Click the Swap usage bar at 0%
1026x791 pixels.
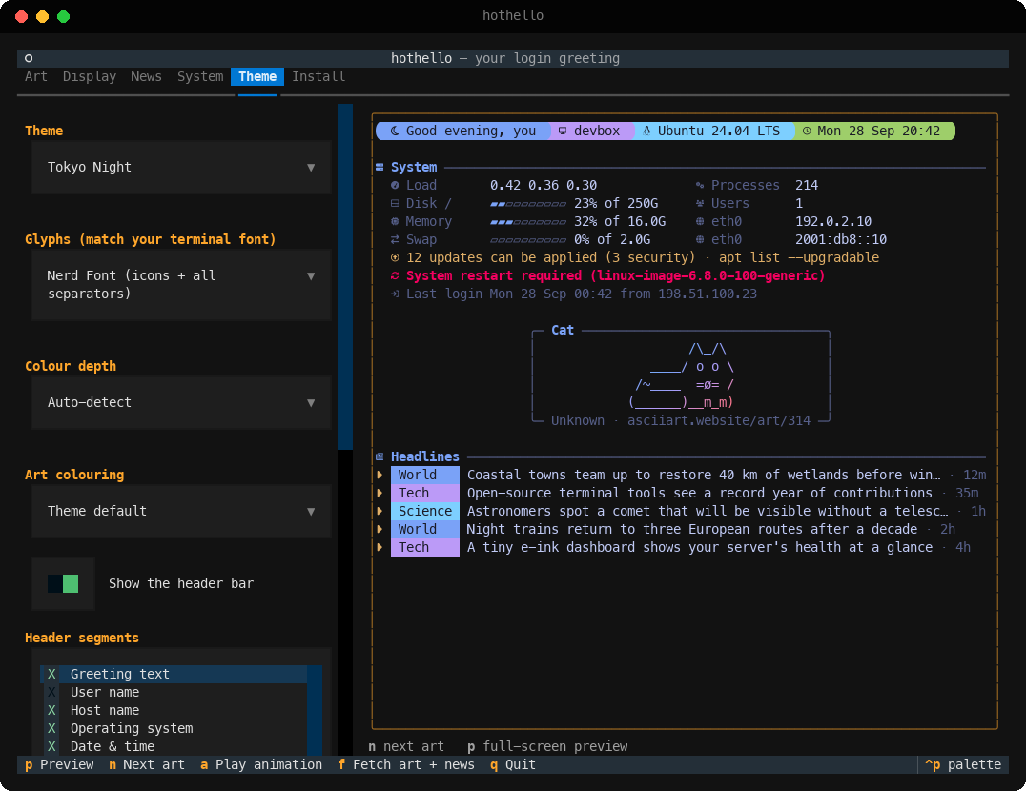(528, 239)
